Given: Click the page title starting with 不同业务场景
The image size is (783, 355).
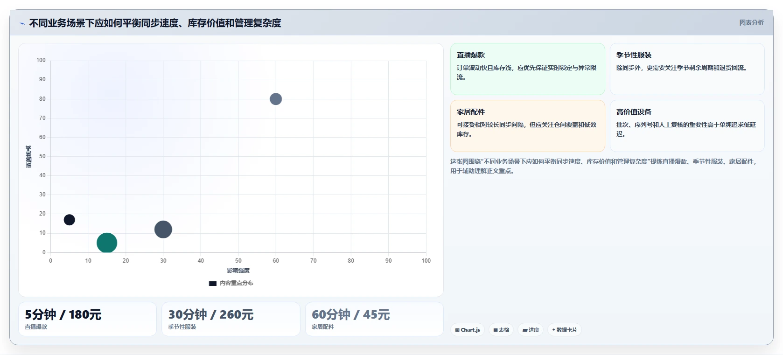Looking at the screenshot, I should tap(155, 23).
